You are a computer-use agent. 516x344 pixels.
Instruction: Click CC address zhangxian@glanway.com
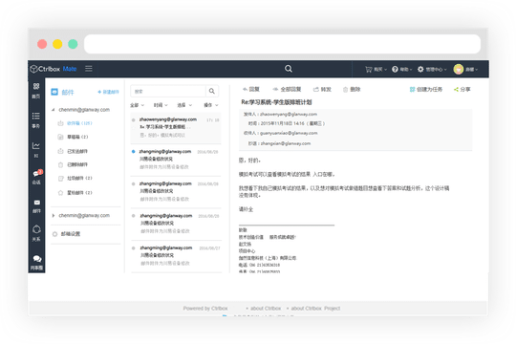[x=286, y=143]
